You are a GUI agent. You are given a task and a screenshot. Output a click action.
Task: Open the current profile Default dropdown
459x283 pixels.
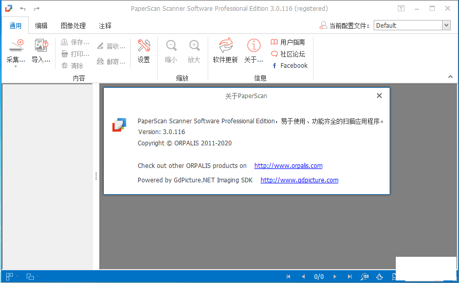(446, 26)
